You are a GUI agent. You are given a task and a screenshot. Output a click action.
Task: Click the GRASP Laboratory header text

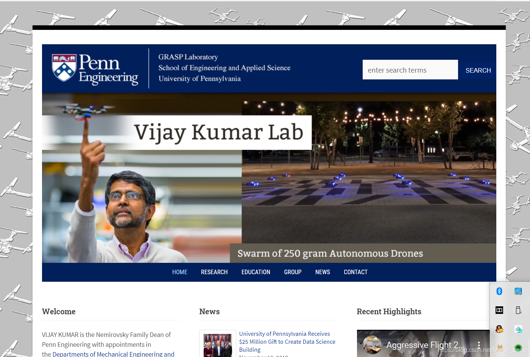click(x=188, y=57)
